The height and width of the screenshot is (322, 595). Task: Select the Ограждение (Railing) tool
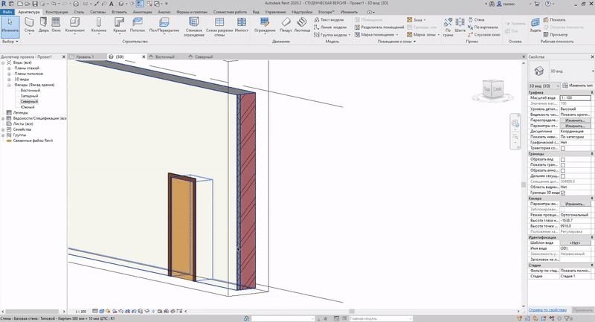pyautogui.click(x=265, y=25)
